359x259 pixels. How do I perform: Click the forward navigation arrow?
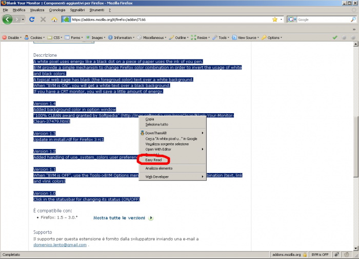17,19
